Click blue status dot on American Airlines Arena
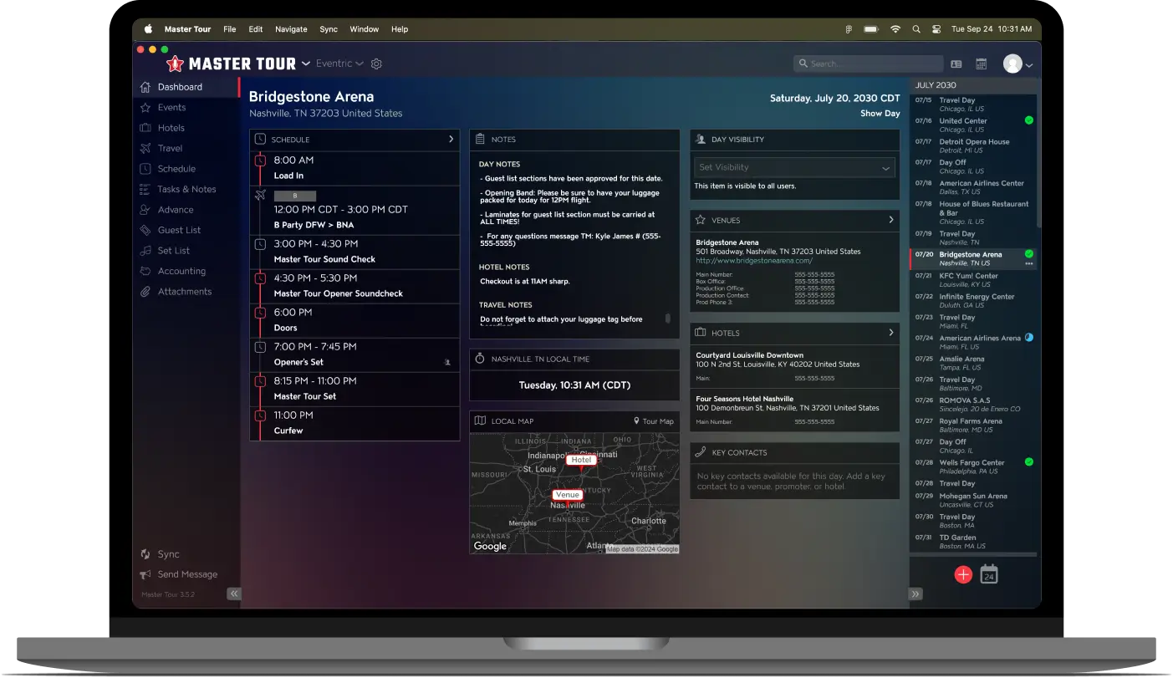The height and width of the screenshot is (678, 1173). pyautogui.click(x=1029, y=338)
